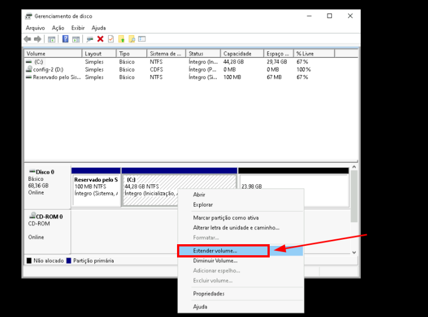Open Help via the blue question mark icon
This screenshot has width=428, height=317.
click(65, 39)
